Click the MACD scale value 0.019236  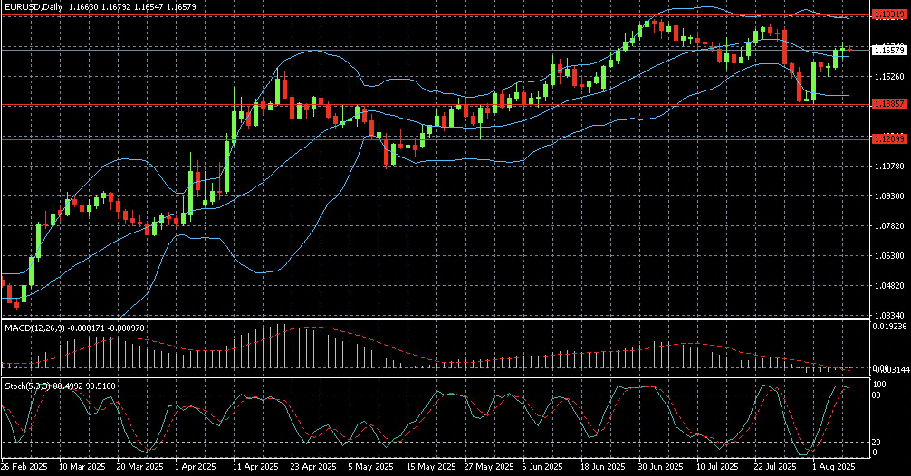[x=890, y=326]
